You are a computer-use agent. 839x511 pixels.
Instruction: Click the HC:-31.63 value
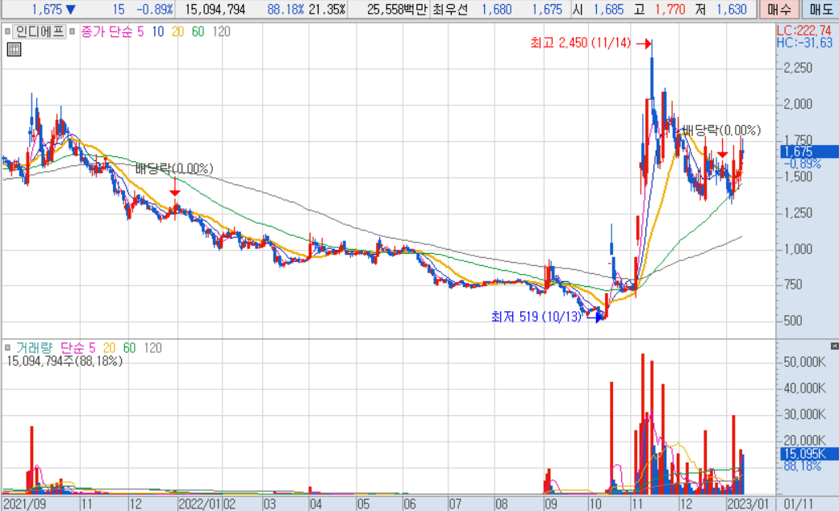click(805, 43)
